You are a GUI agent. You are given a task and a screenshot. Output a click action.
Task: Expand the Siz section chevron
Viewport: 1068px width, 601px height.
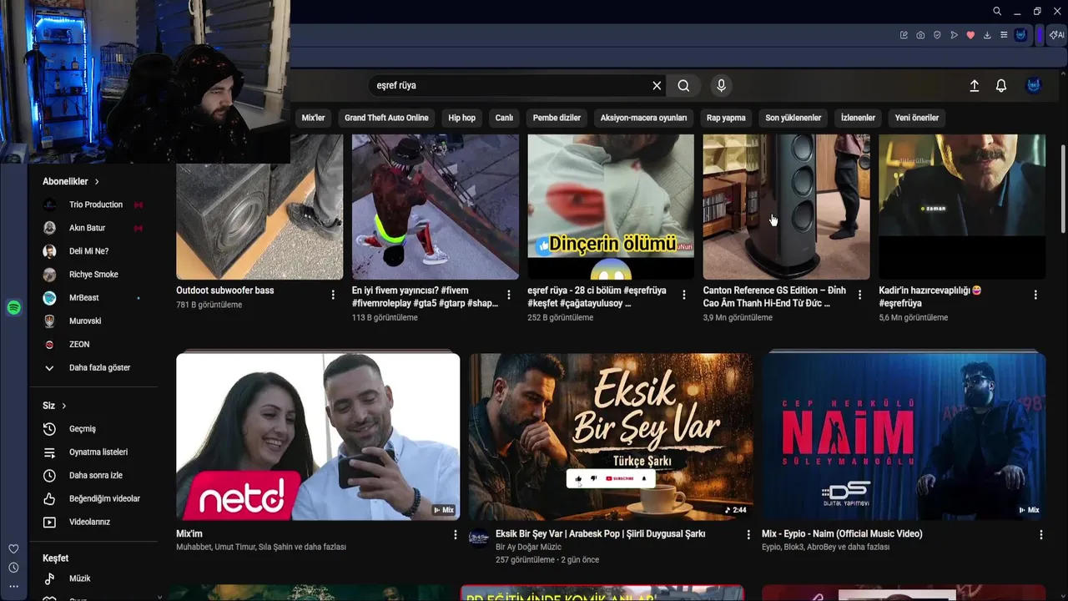click(63, 406)
